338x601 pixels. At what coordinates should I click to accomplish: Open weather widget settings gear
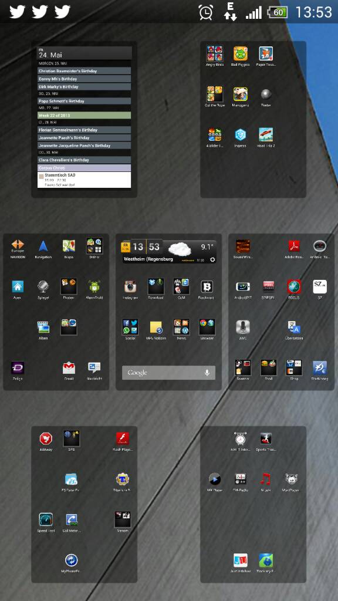pyautogui.click(x=212, y=259)
